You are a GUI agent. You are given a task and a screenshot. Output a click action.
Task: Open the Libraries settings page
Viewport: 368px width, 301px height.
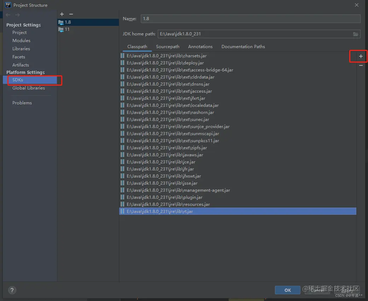pos(21,48)
